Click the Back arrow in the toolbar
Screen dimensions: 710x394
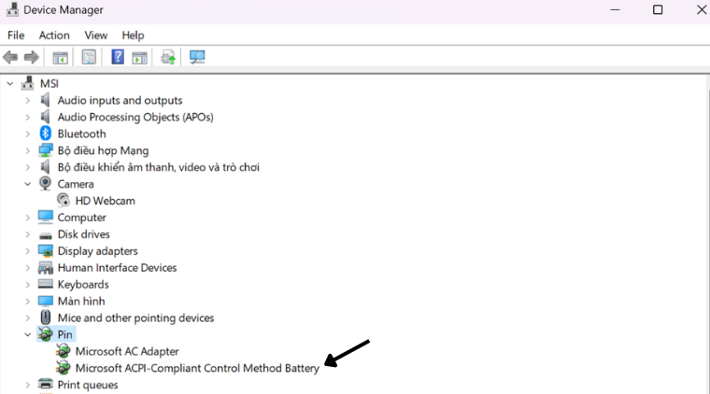(10, 57)
